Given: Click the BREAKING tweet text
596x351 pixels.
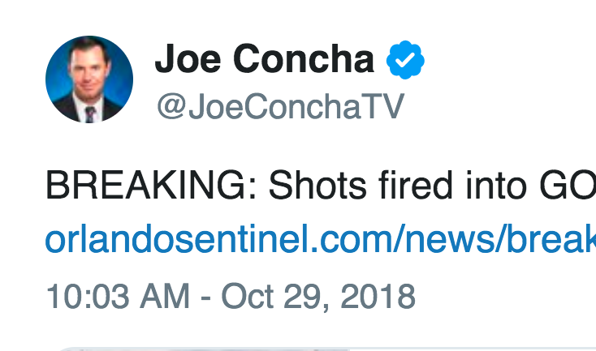Looking at the screenshot, I should 321,185.
